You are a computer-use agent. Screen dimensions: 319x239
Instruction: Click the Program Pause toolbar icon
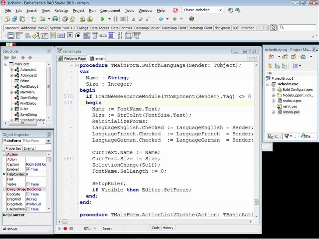point(115,19)
